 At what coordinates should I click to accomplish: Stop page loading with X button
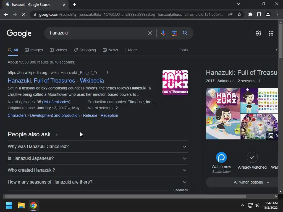tap(24, 14)
